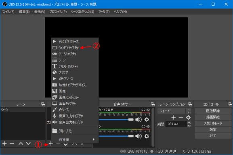Viewport: 233px width, 155px height.
Task: Click the REC status dot icon
Action: tap(152, 151)
